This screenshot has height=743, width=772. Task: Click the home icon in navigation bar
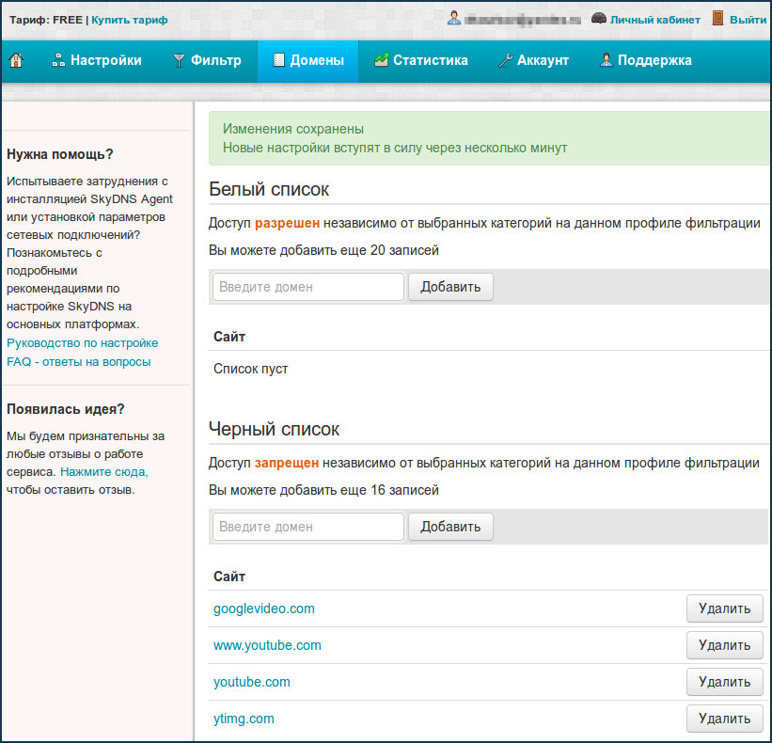16,60
